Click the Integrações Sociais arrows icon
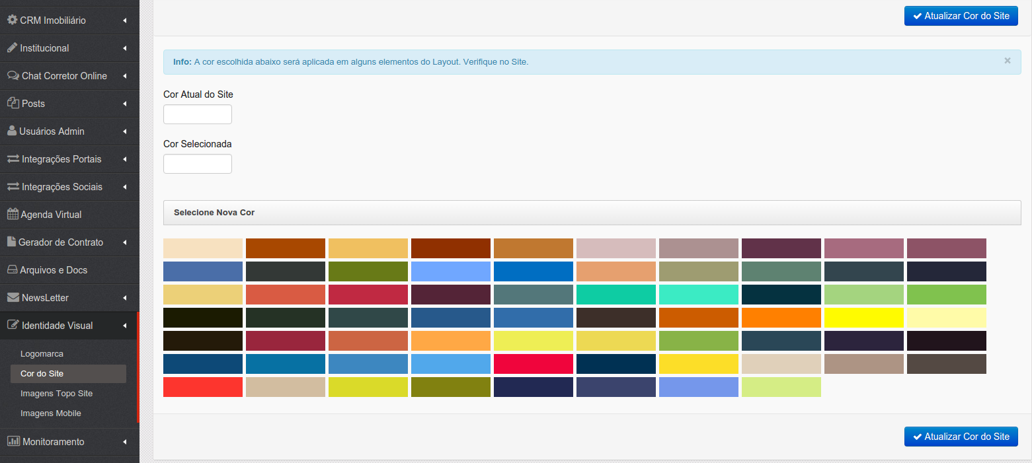Viewport: 1032px width, 463px height. point(13,186)
